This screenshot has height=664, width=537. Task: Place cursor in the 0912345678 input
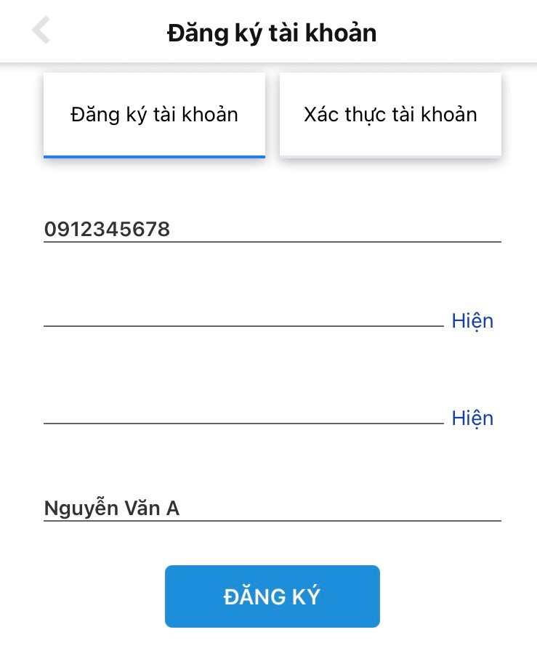point(272,230)
